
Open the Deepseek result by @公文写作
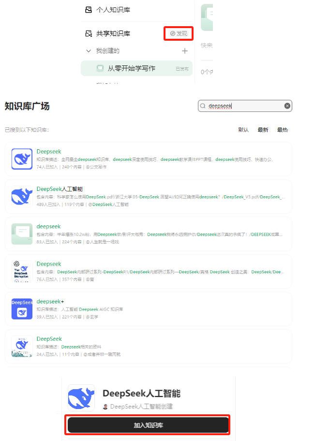point(149,159)
